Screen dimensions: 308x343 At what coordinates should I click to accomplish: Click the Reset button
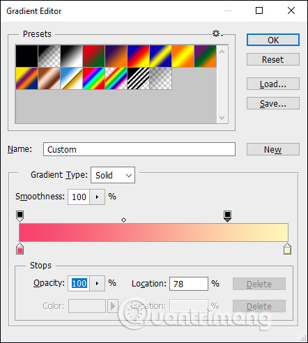tap(273, 59)
